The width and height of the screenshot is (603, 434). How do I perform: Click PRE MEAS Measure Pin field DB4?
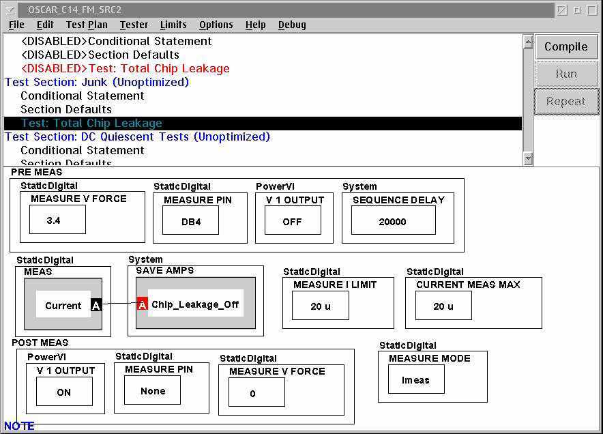click(x=190, y=220)
